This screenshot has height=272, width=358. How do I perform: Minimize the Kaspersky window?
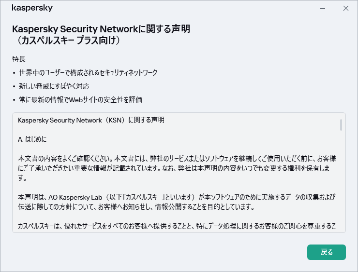pyautogui.click(x=322, y=8)
